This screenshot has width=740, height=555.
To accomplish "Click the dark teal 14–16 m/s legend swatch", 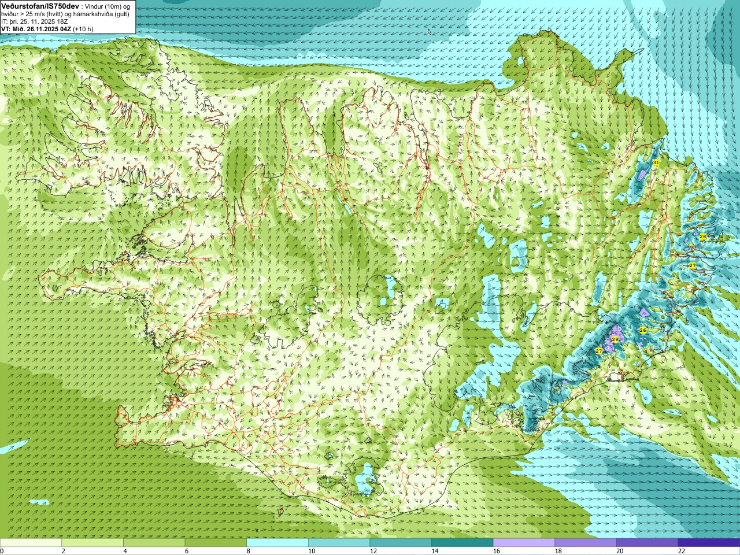I will tap(462, 543).
